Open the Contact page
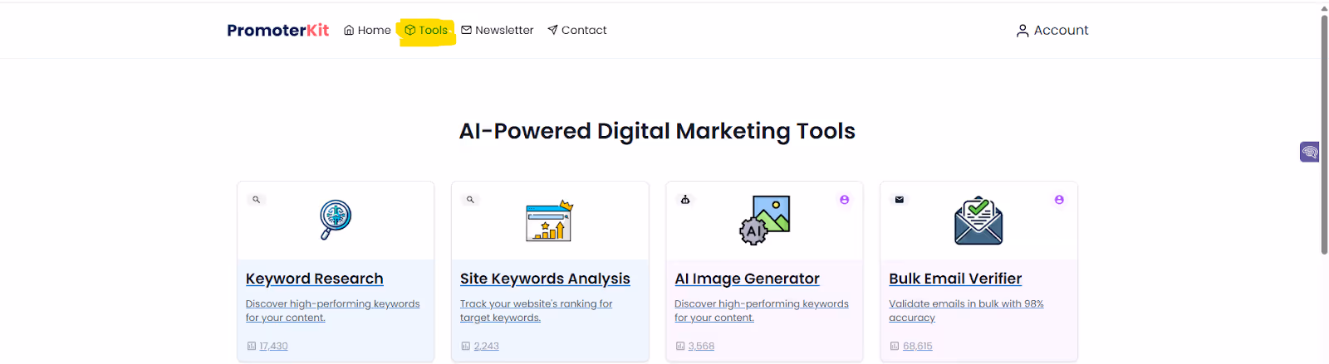Image resolution: width=1329 pixels, height=364 pixels. [577, 30]
